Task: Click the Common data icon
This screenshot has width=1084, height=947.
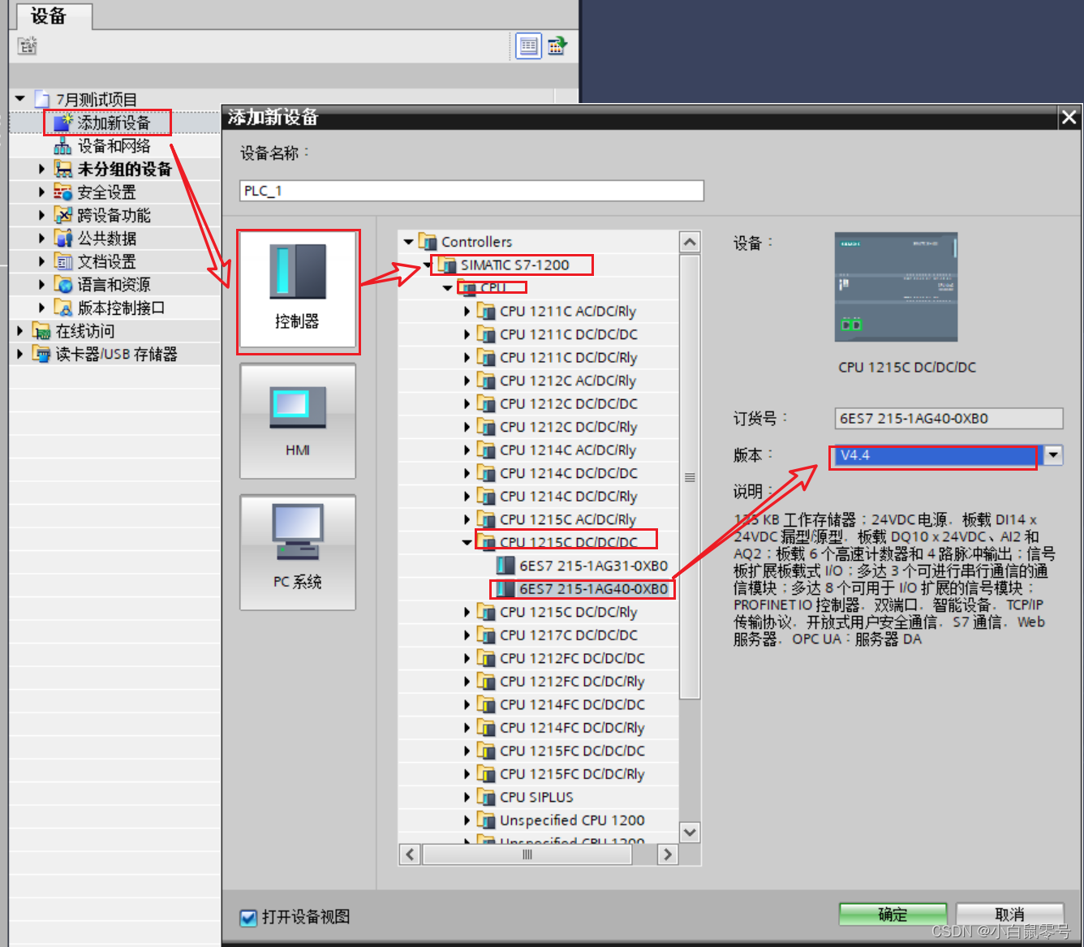Action: [63, 239]
